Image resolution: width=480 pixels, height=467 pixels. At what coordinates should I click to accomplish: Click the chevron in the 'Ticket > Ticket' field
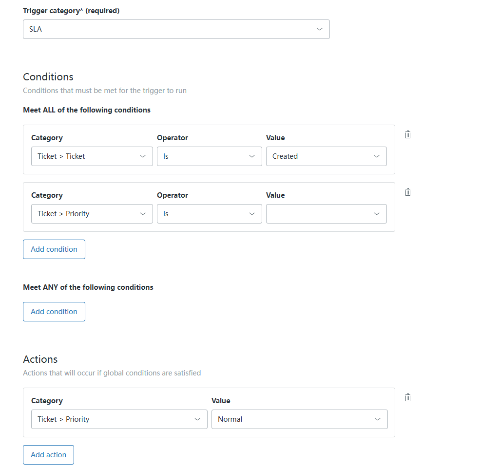143,156
